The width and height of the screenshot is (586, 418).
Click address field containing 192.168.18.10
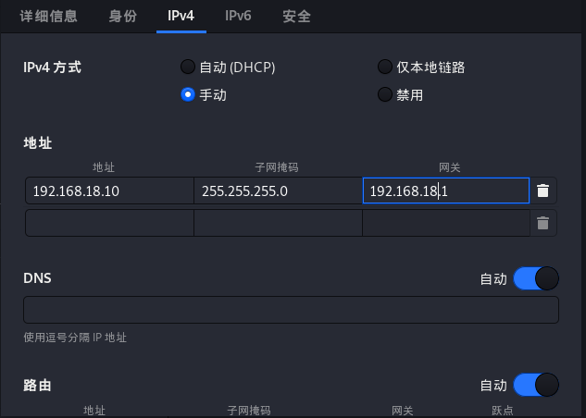point(109,191)
